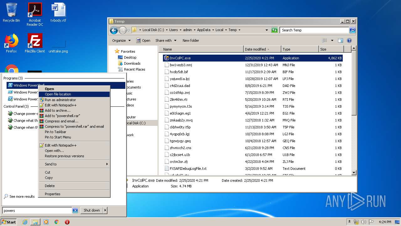This screenshot has width=401, height=226.
Task: Open Downloads under Favorites
Action: 132,63
